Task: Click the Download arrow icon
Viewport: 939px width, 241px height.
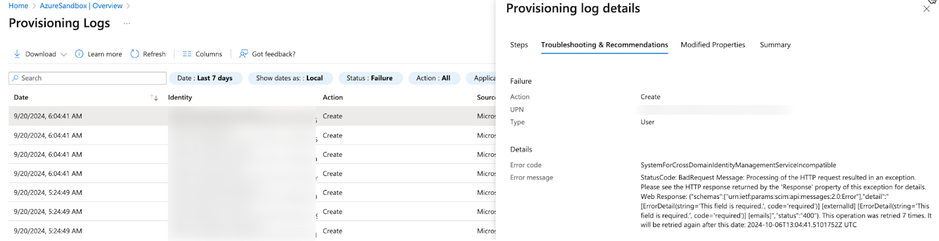Action: [17, 54]
